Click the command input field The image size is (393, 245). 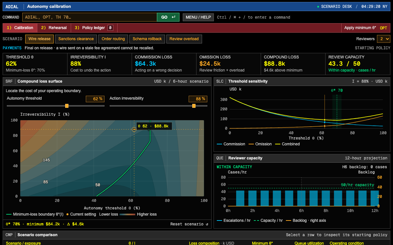90,17
